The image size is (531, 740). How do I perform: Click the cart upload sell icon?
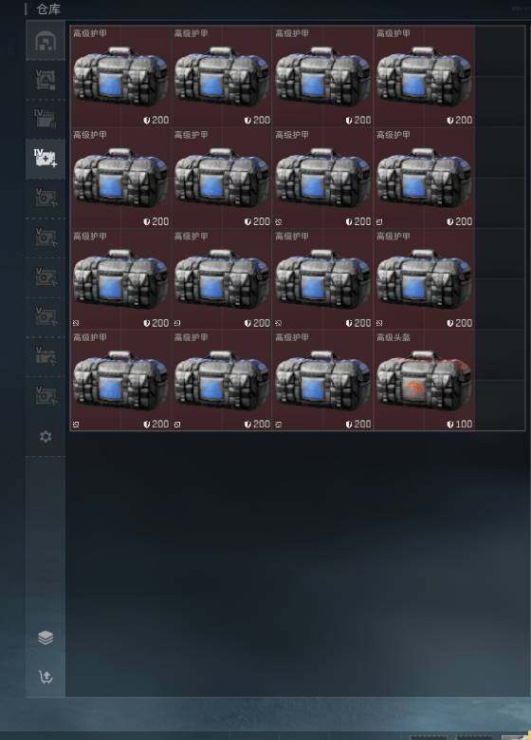[46, 677]
